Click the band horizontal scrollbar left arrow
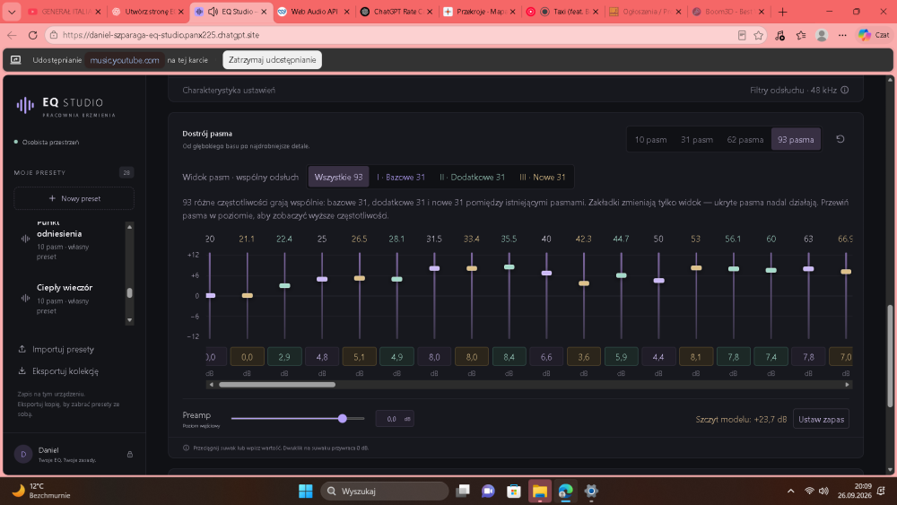897x505 pixels. [211, 385]
